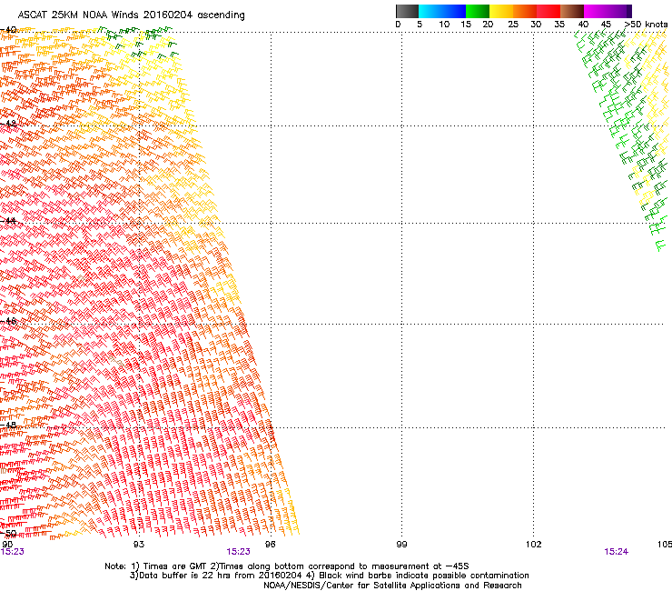This screenshot has width=672, height=591.
Task: Click the '>50 knots' legend label
Action: point(646,25)
